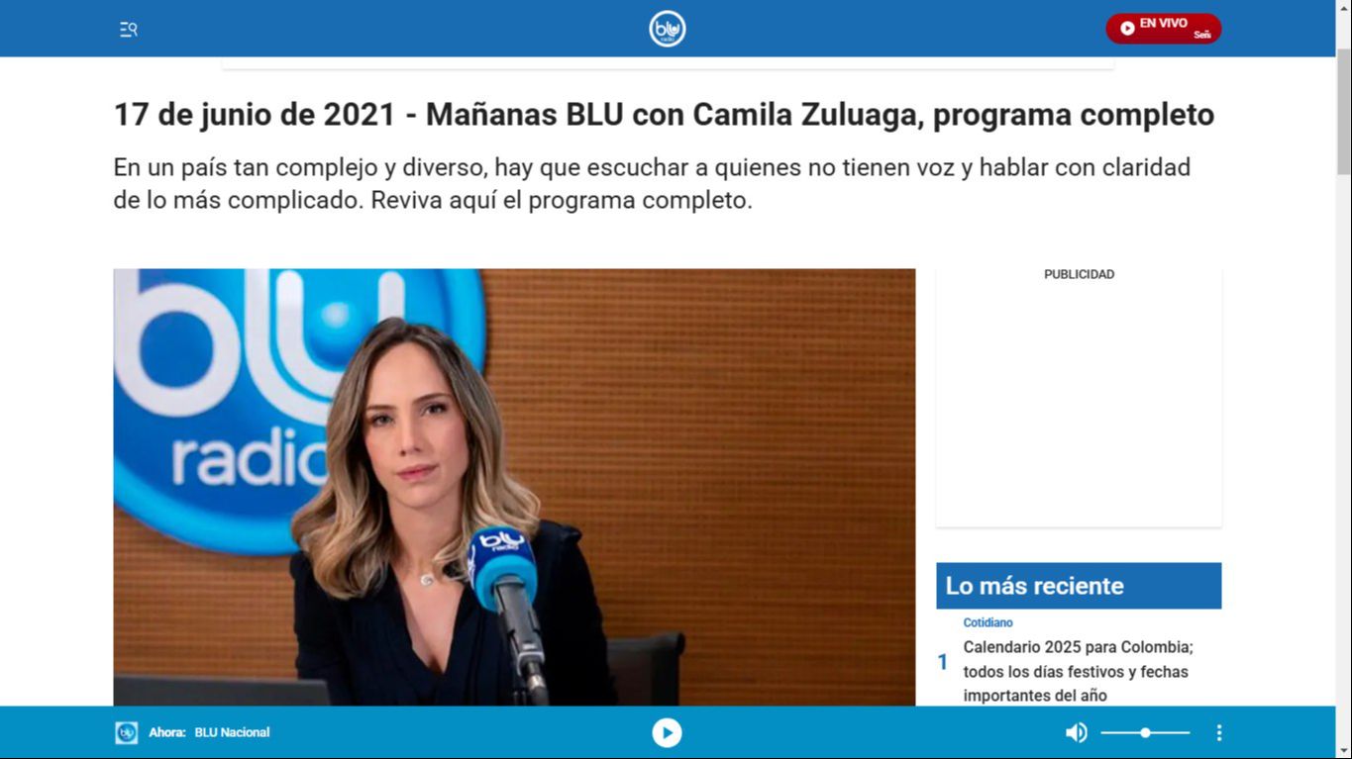Click the Blu Radio logo in header

[668, 29]
